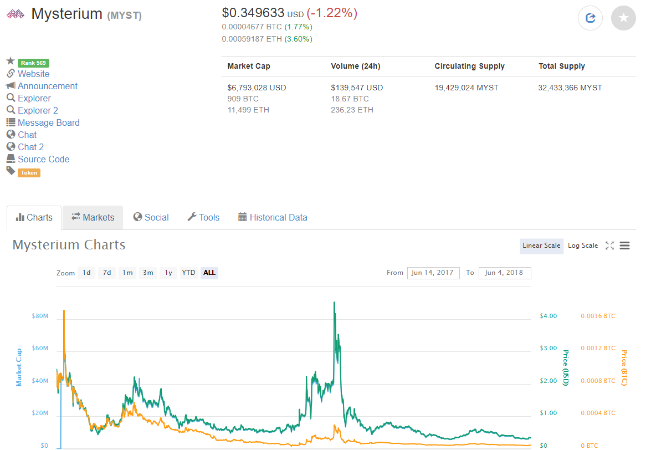Add Mysterium to watchlist star button
Viewport: 646px width, 450px height.
[623, 18]
